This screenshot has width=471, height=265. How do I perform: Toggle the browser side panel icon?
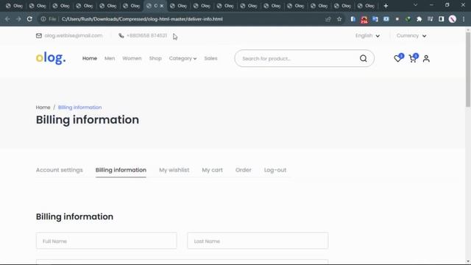[442, 19]
